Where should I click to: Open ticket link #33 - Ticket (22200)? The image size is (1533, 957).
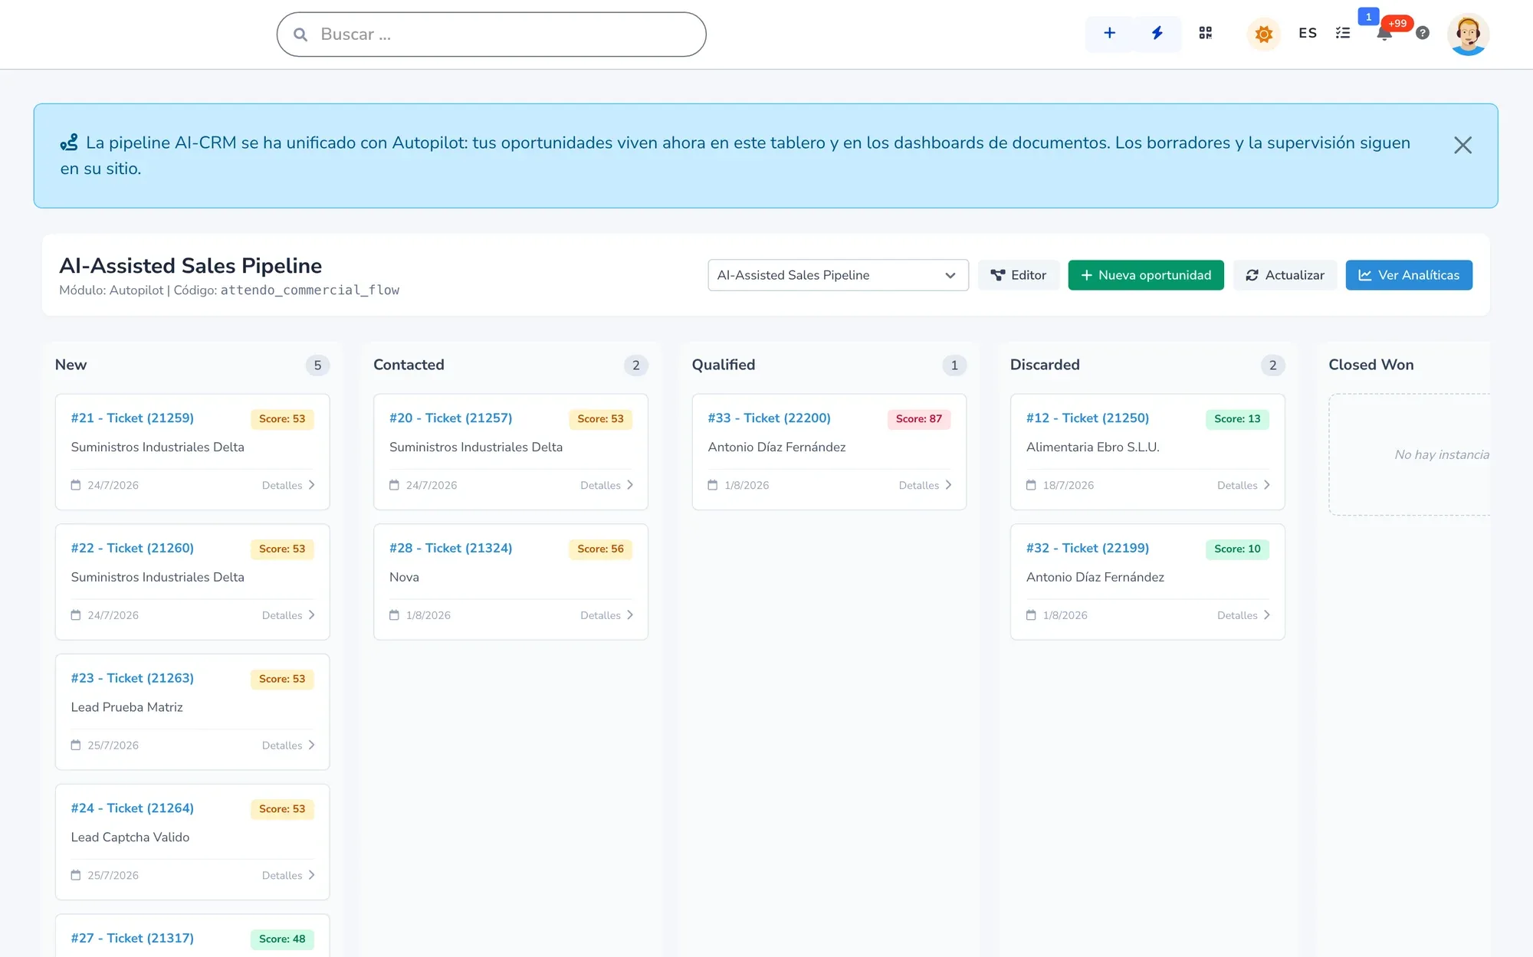(x=769, y=418)
